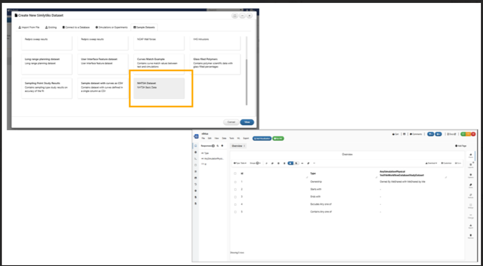Screen dimensions: 483x266
Task: Select User Interface Feature dataset card
Action: coord(103,64)
